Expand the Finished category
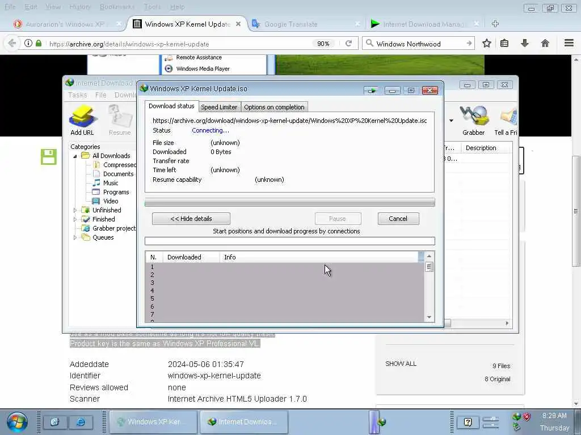Image resolution: width=581 pixels, height=435 pixels. point(75,219)
